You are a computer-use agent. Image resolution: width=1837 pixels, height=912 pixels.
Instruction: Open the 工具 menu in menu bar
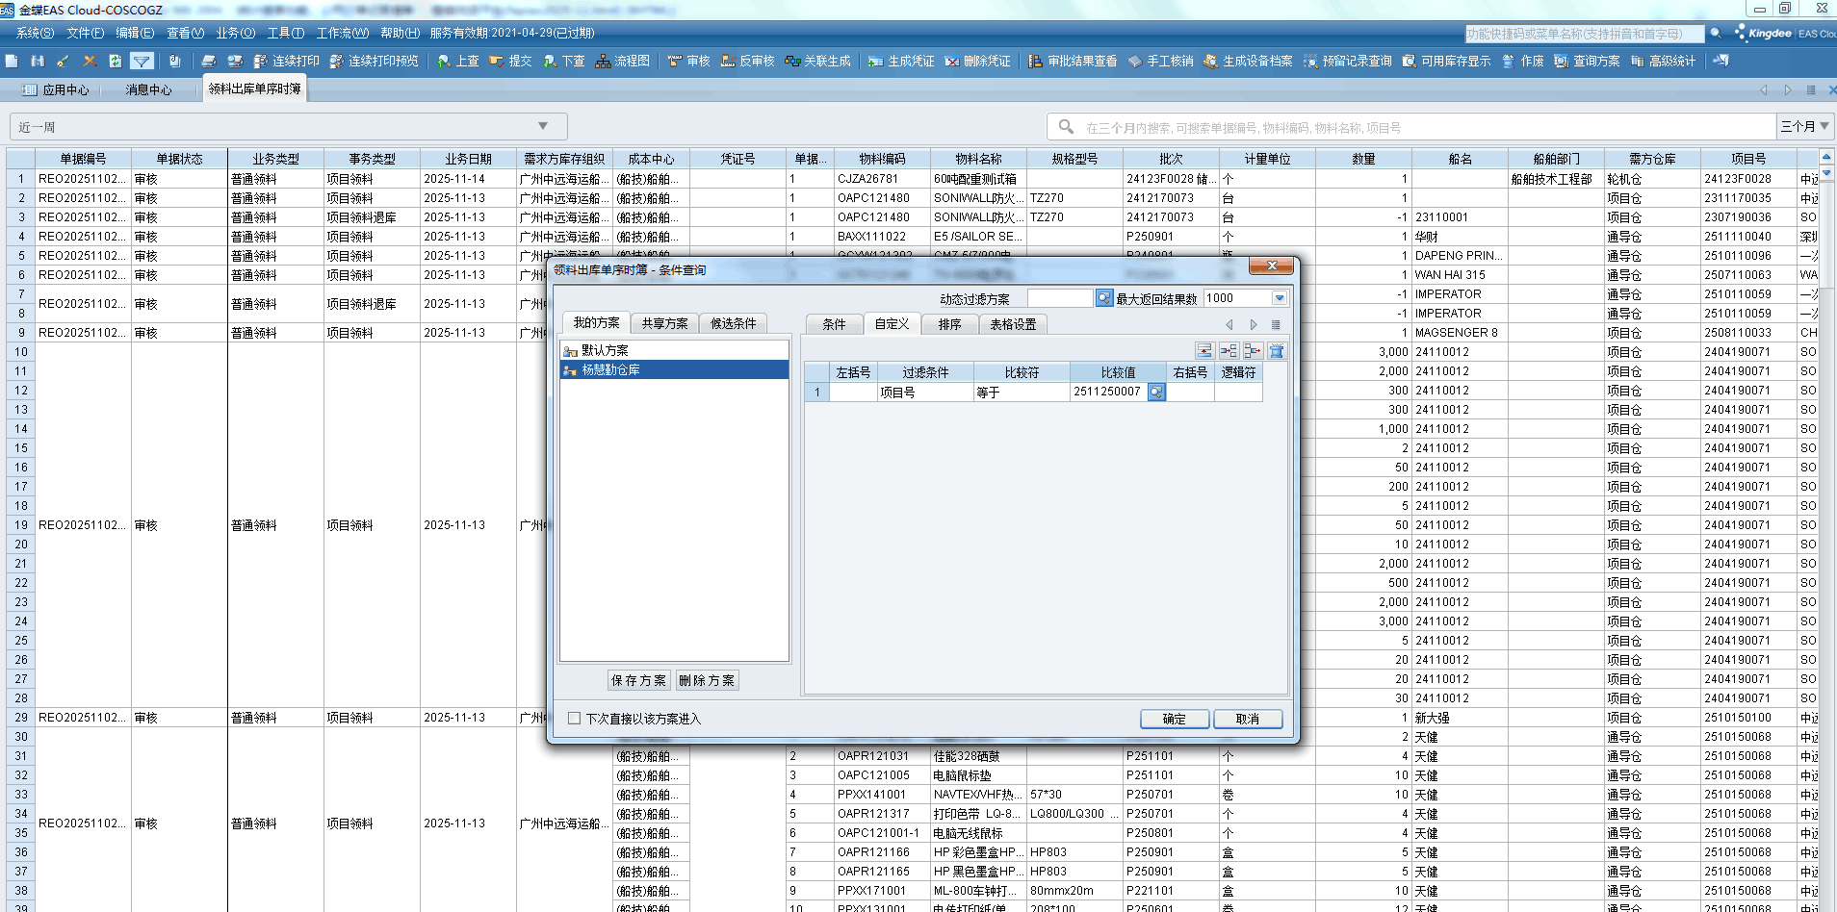285,33
